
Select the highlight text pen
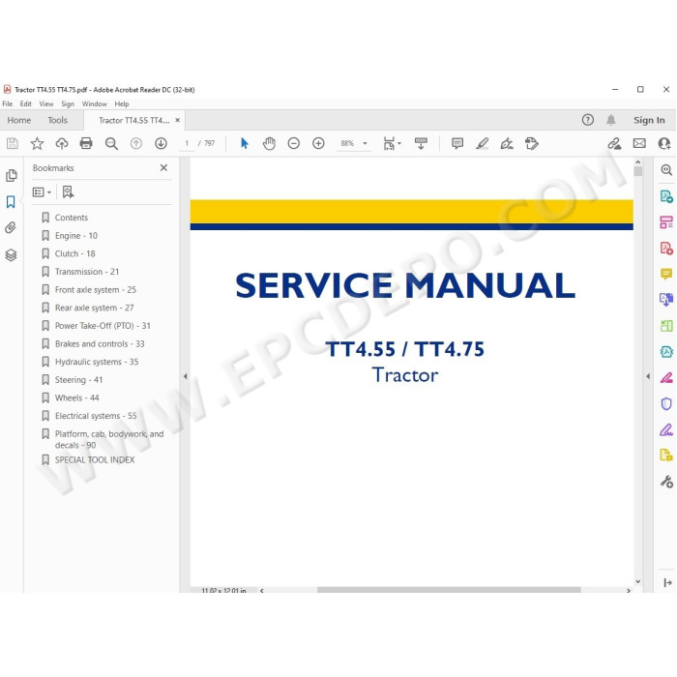click(x=483, y=143)
